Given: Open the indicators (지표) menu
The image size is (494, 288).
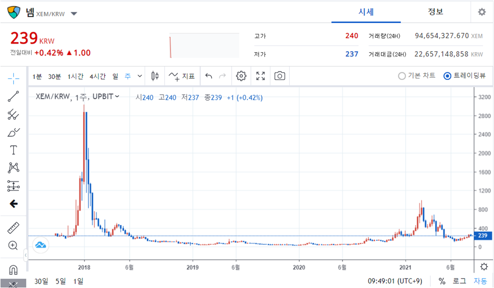Looking at the screenshot, I should click(x=182, y=76).
